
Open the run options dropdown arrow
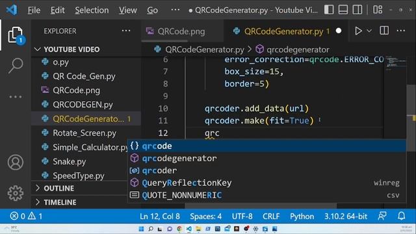point(369,31)
